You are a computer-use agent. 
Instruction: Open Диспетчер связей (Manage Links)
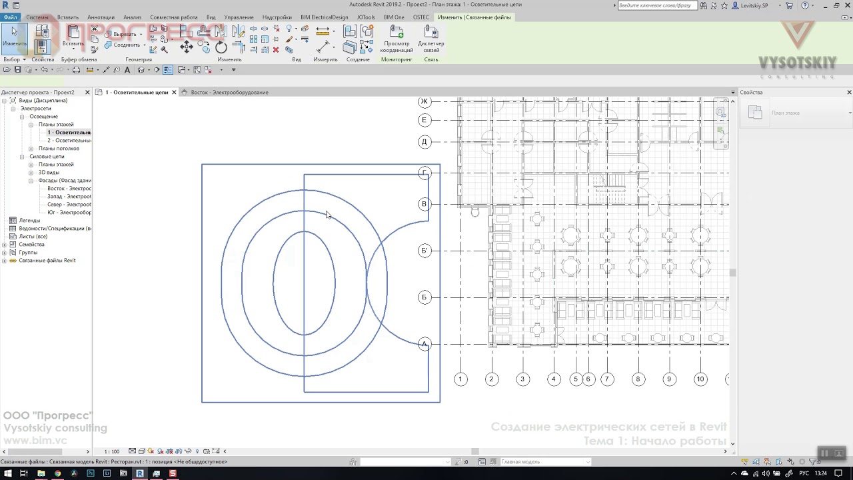[x=431, y=39]
